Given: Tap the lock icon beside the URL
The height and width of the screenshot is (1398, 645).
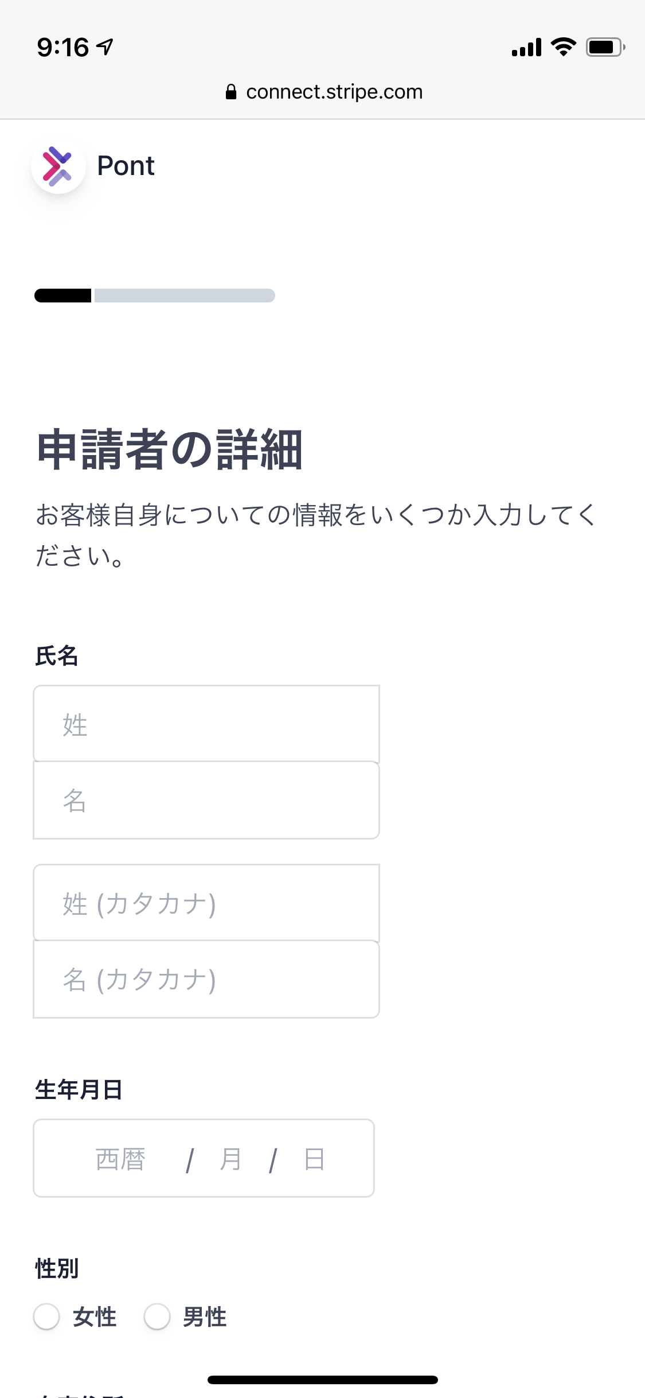Looking at the screenshot, I should point(231,92).
